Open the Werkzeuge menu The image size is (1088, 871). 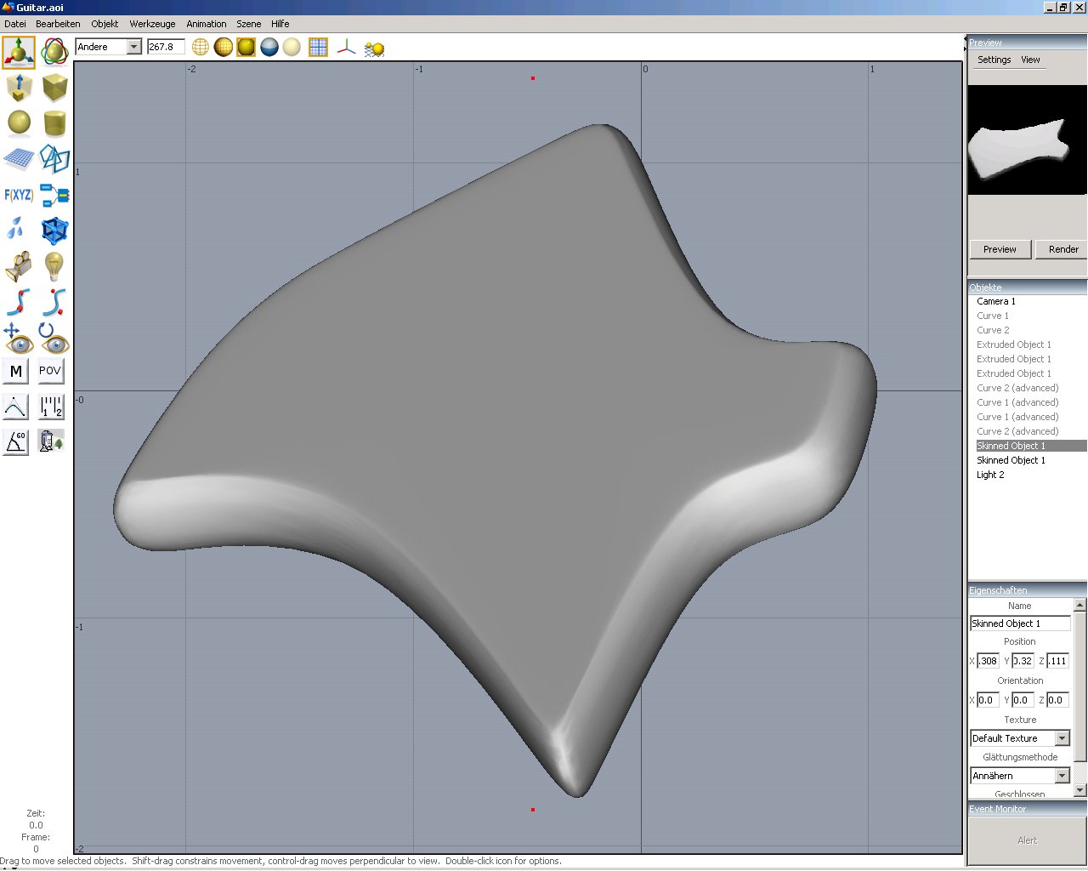pos(153,24)
